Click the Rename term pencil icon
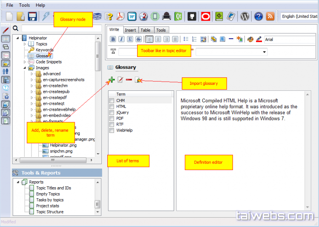Screen dimensions: 319x227 (x=120, y=80)
